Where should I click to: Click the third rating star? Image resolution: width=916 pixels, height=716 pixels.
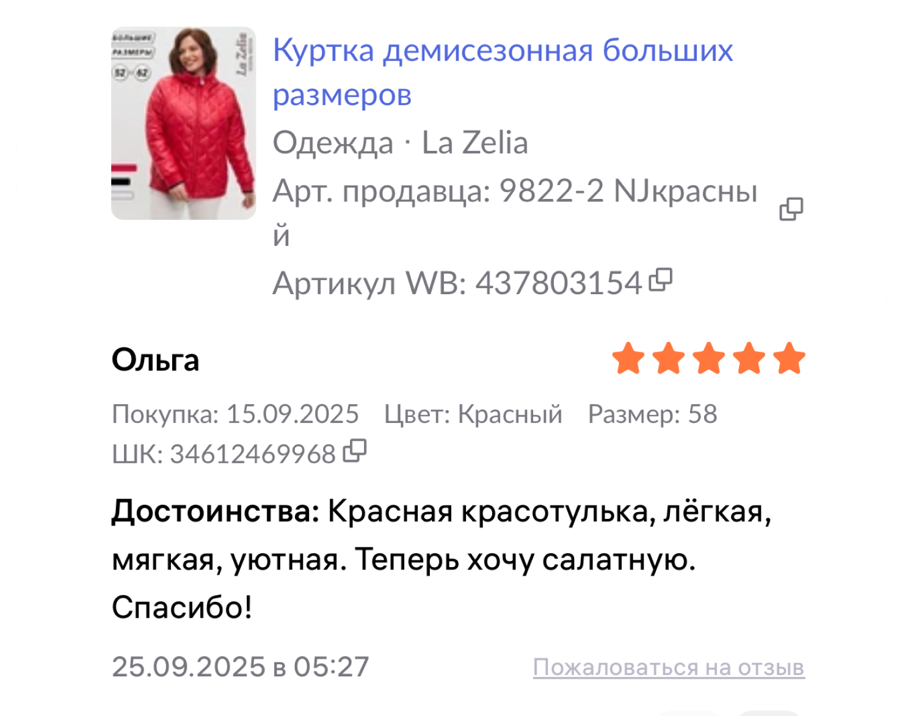tap(709, 358)
